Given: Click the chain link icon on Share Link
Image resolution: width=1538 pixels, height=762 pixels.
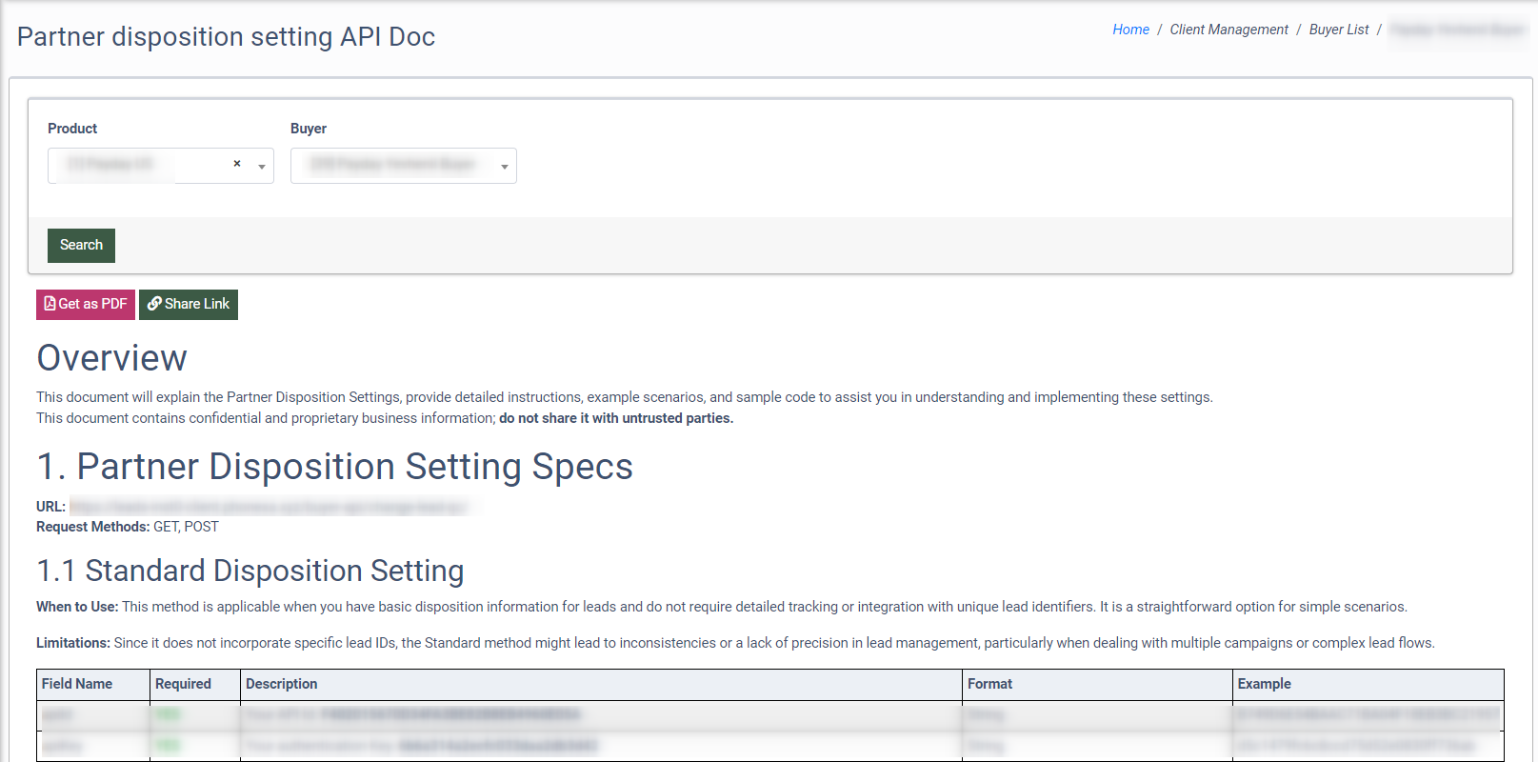Looking at the screenshot, I should [153, 304].
